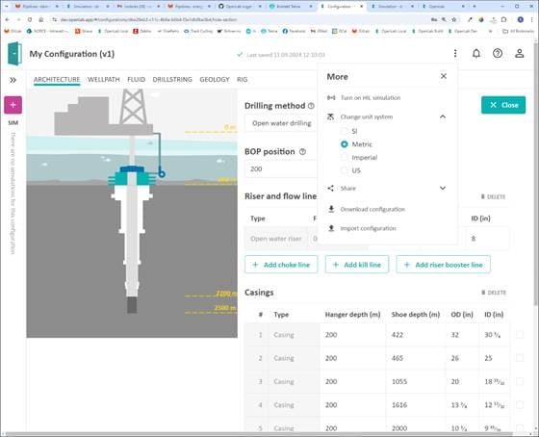Open the three-dot More menu icon

point(455,53)
